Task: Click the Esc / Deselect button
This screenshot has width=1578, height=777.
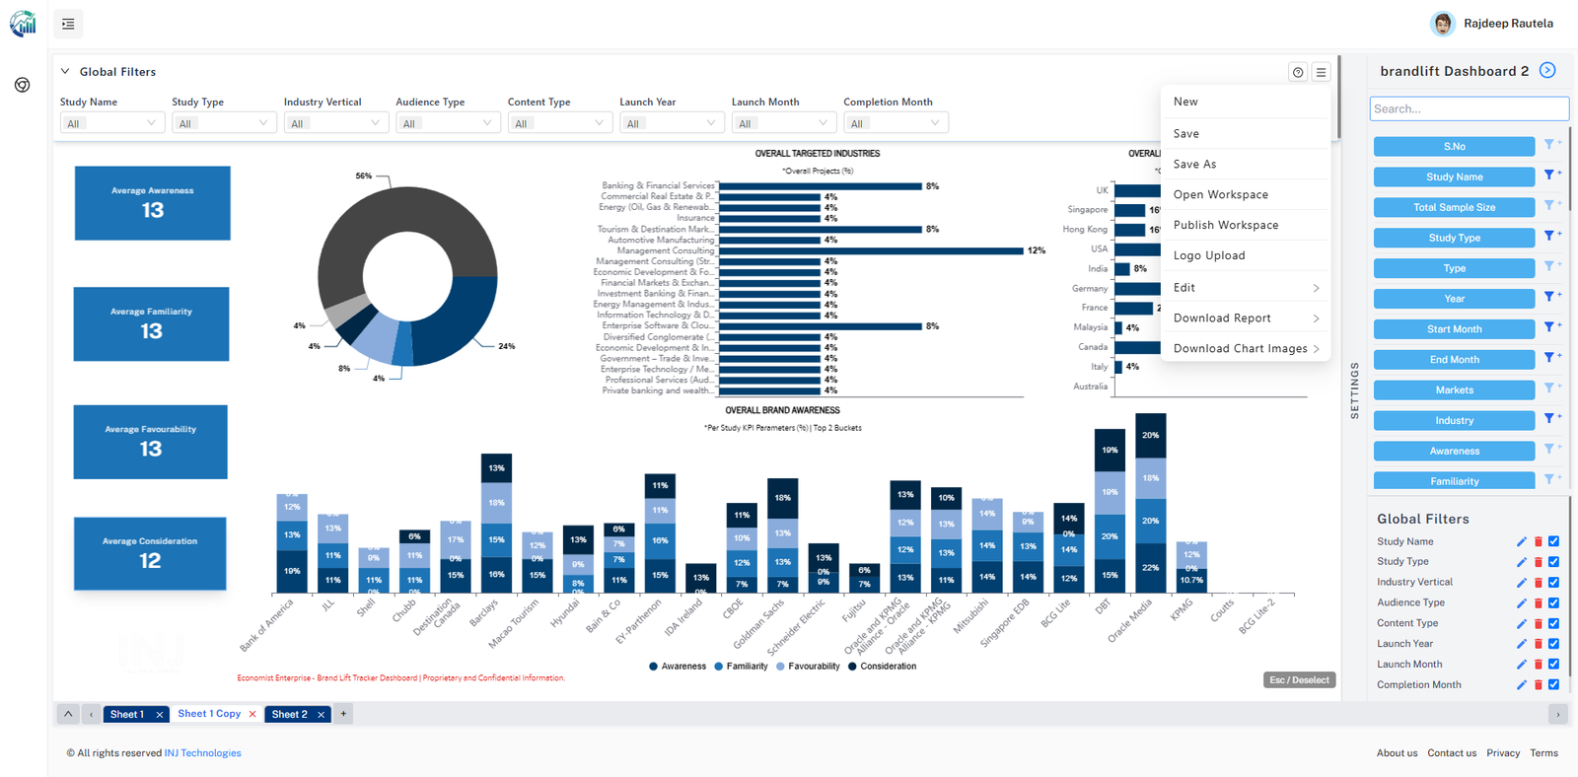Action: (1299, 680)
